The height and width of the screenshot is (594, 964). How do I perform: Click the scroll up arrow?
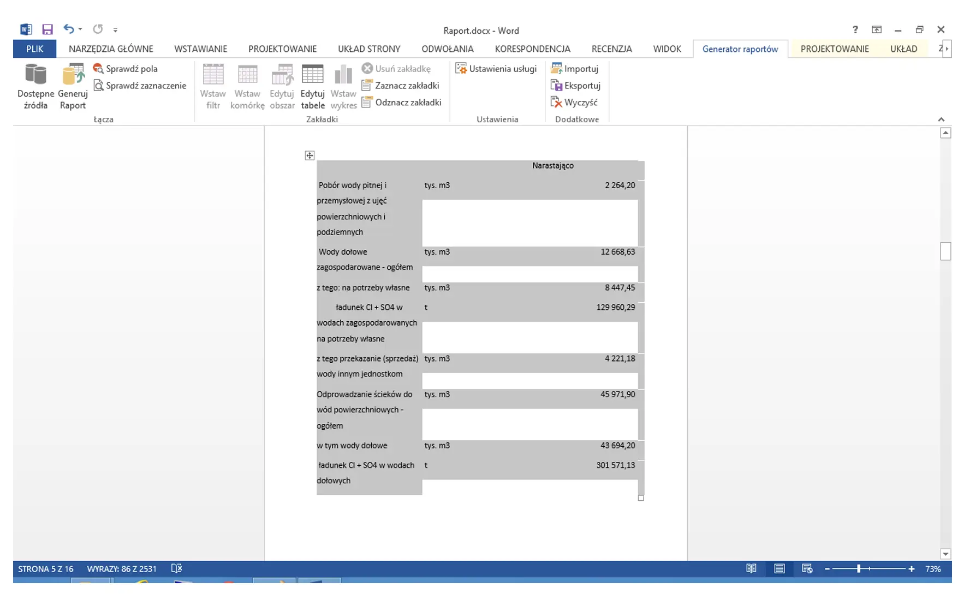click(x=946, y=133)
